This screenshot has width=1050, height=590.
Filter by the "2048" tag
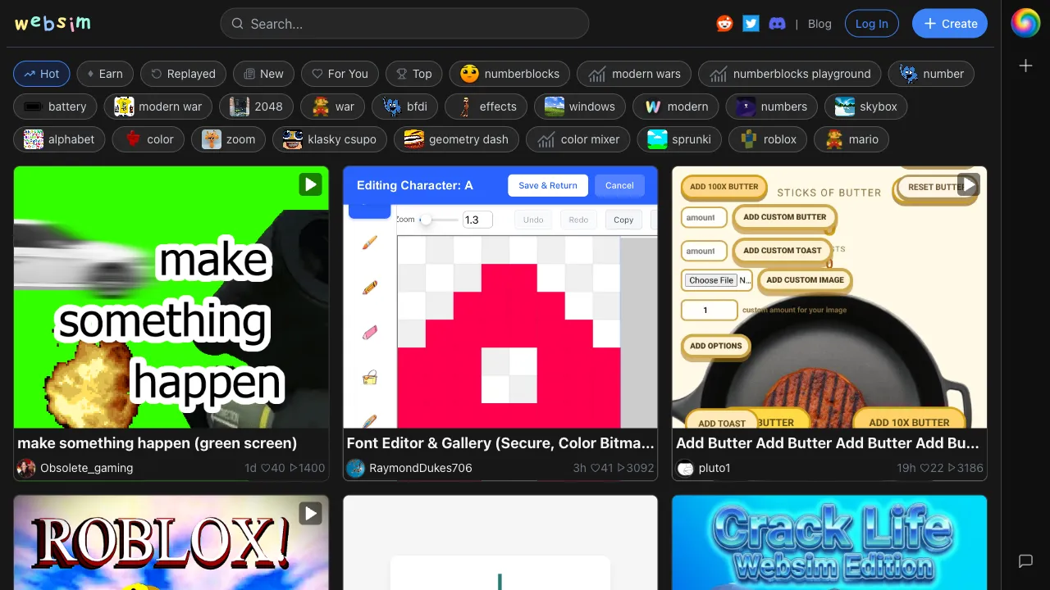pyautogui.click(x=256, y=107)
